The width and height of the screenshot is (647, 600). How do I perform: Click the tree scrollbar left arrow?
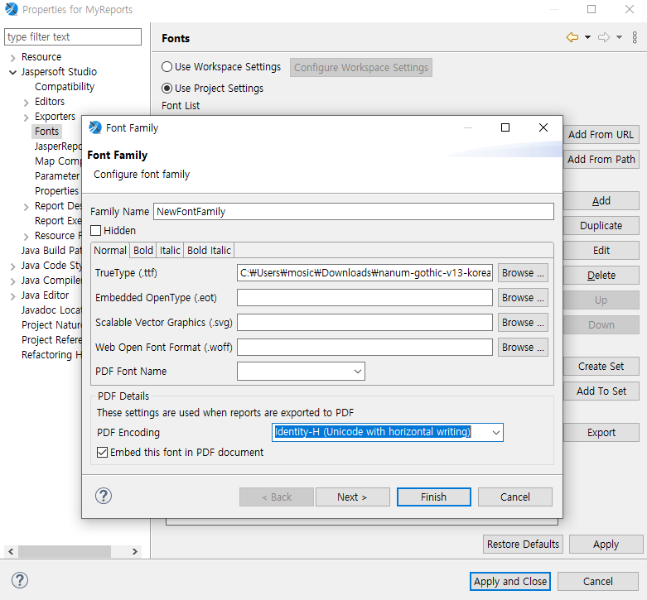click(x=11, y=551)
